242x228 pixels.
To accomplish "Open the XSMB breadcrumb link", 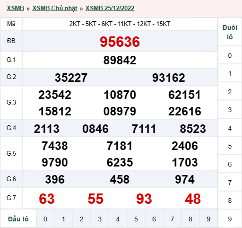I will pos(15,8).
